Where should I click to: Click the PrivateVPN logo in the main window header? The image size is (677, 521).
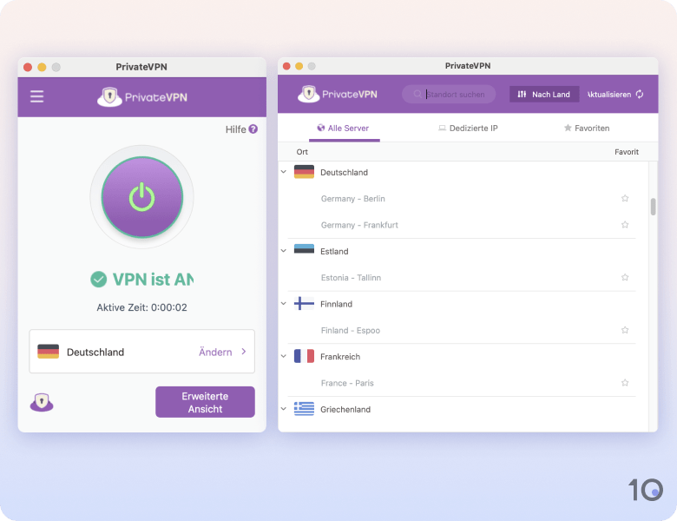point(142,96)
